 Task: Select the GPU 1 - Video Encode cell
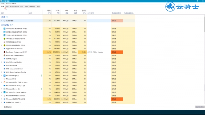(99, 52)
